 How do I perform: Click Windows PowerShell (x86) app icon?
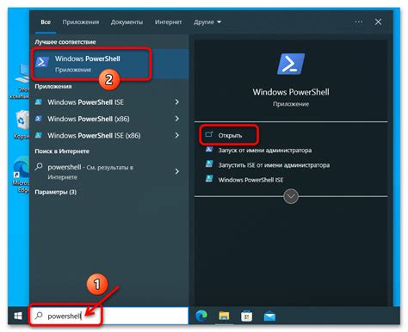(x=39, y=119)
